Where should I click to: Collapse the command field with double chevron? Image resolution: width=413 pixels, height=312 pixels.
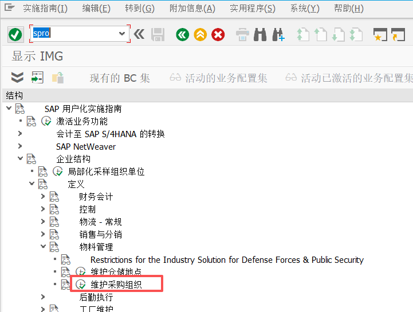[139, 34]
